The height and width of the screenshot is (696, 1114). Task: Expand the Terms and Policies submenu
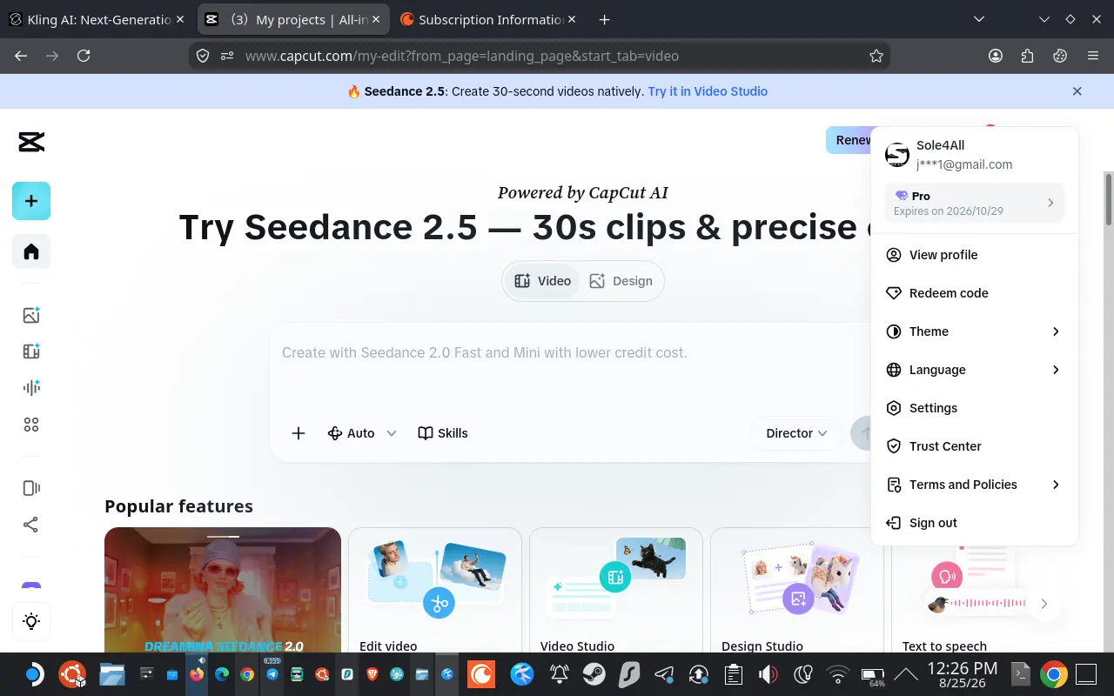pos(975,485)
